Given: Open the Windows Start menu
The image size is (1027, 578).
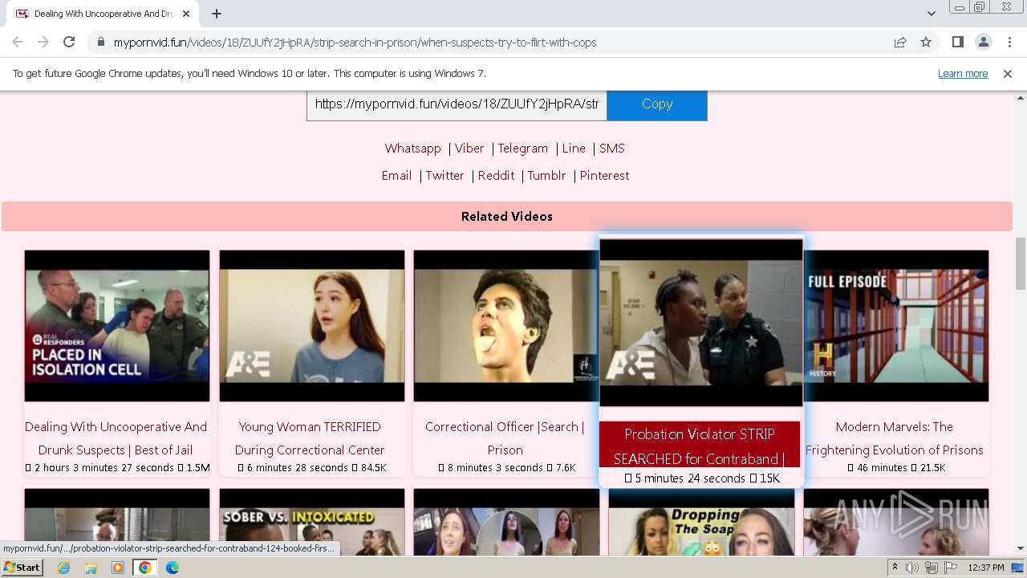Looking at the screenshot, I should pos(22,568).
